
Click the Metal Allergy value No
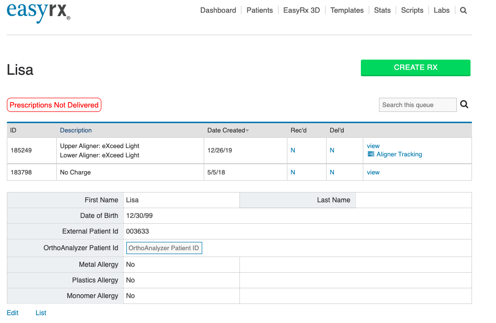pyautogui.click(x=130, y=264)
